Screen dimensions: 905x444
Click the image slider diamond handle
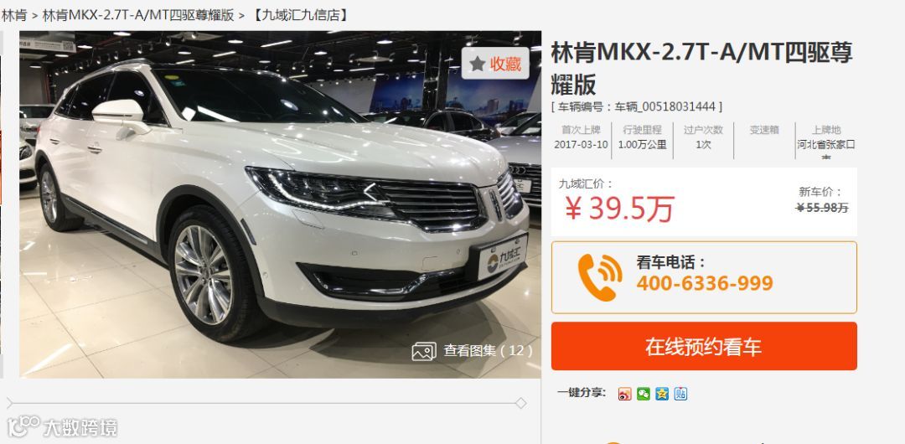520,403
